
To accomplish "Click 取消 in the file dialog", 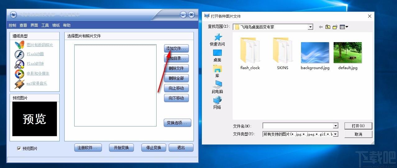I will [x=358, y=134].
